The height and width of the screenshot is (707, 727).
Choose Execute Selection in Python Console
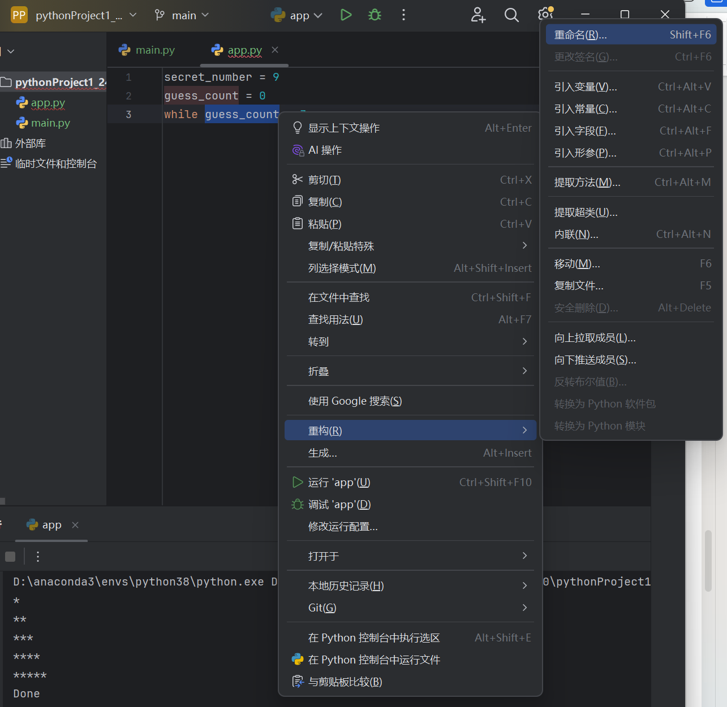coord(411,637)
